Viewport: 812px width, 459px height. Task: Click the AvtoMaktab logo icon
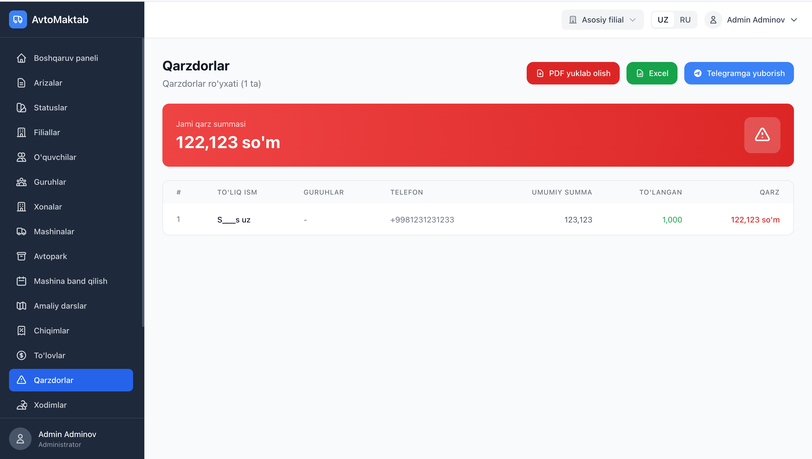(18, 19)
